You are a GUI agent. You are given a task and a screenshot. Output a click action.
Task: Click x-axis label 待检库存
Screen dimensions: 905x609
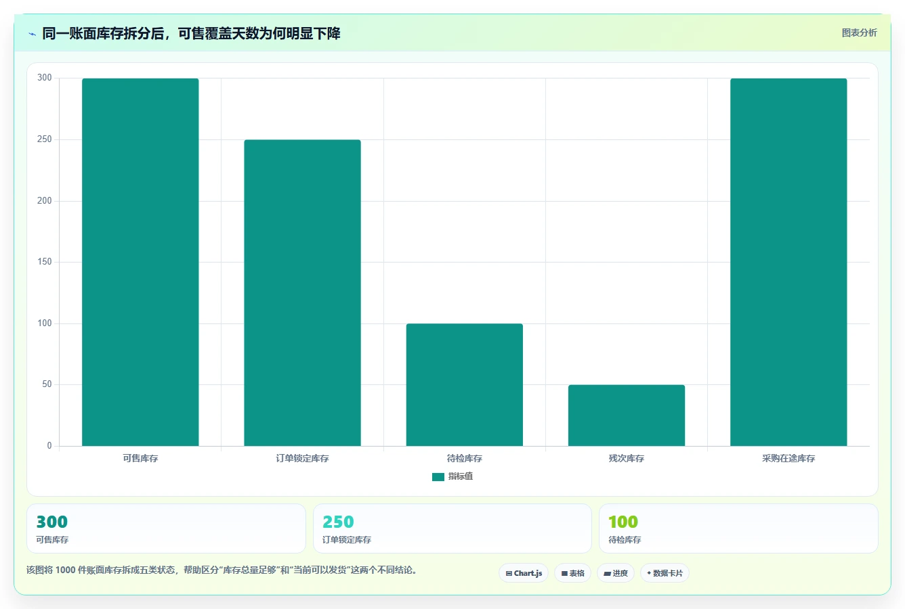(465, 459)
